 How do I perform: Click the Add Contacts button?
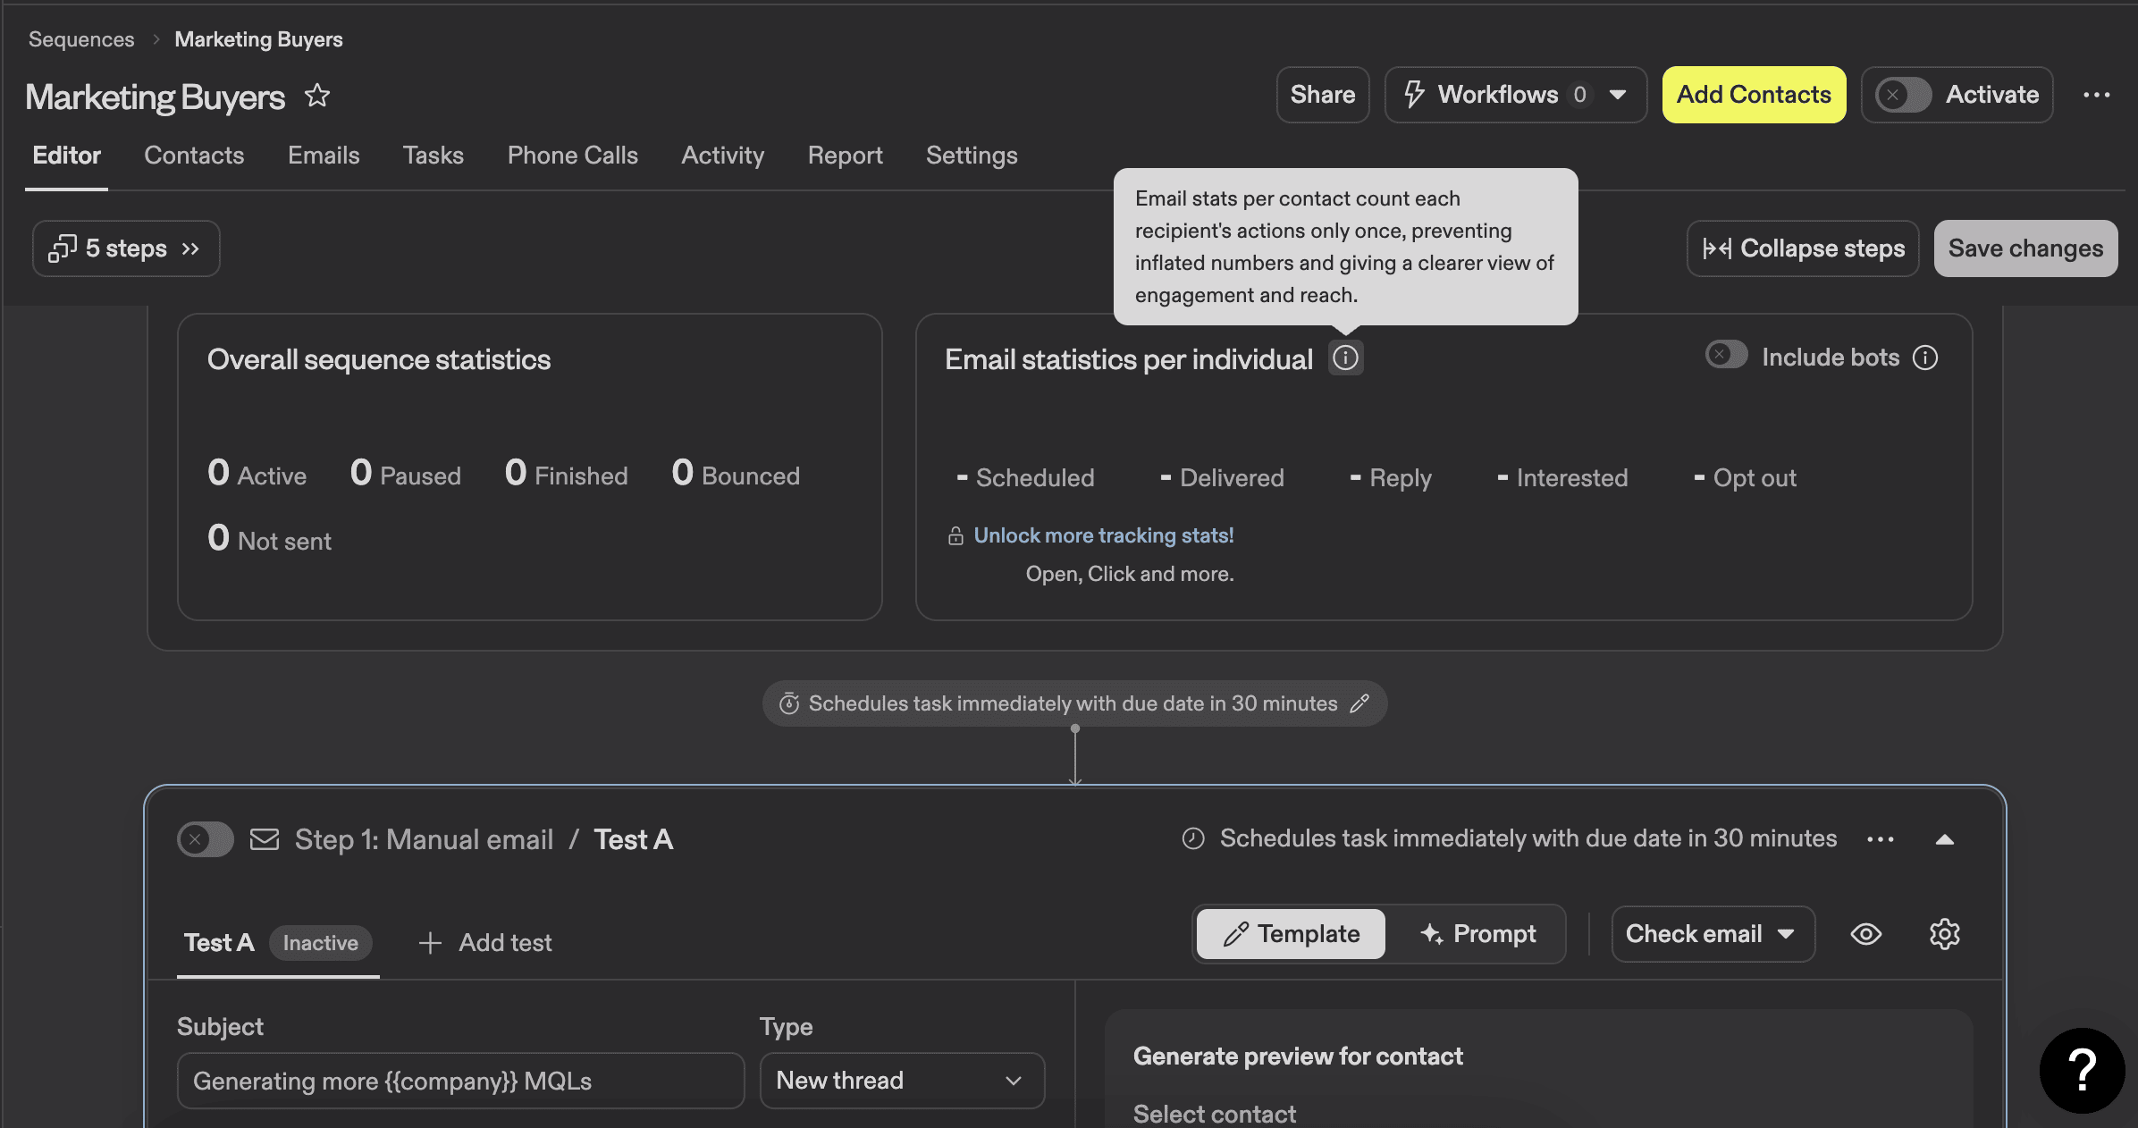point(1753,95)
